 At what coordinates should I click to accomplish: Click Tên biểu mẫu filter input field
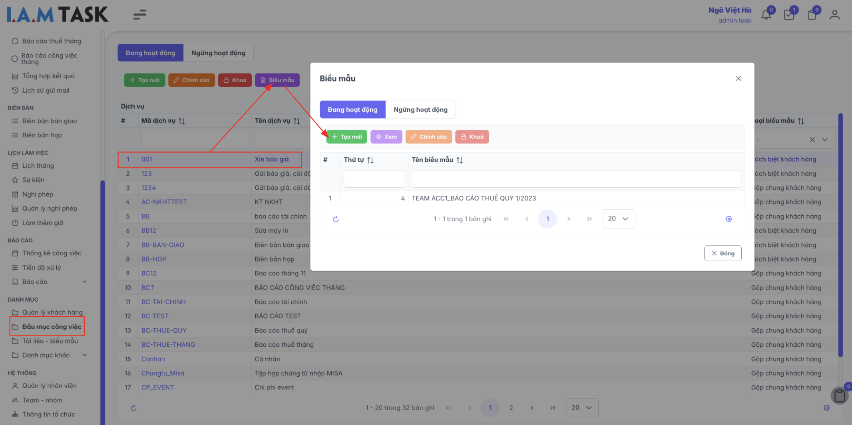point(576,179)
